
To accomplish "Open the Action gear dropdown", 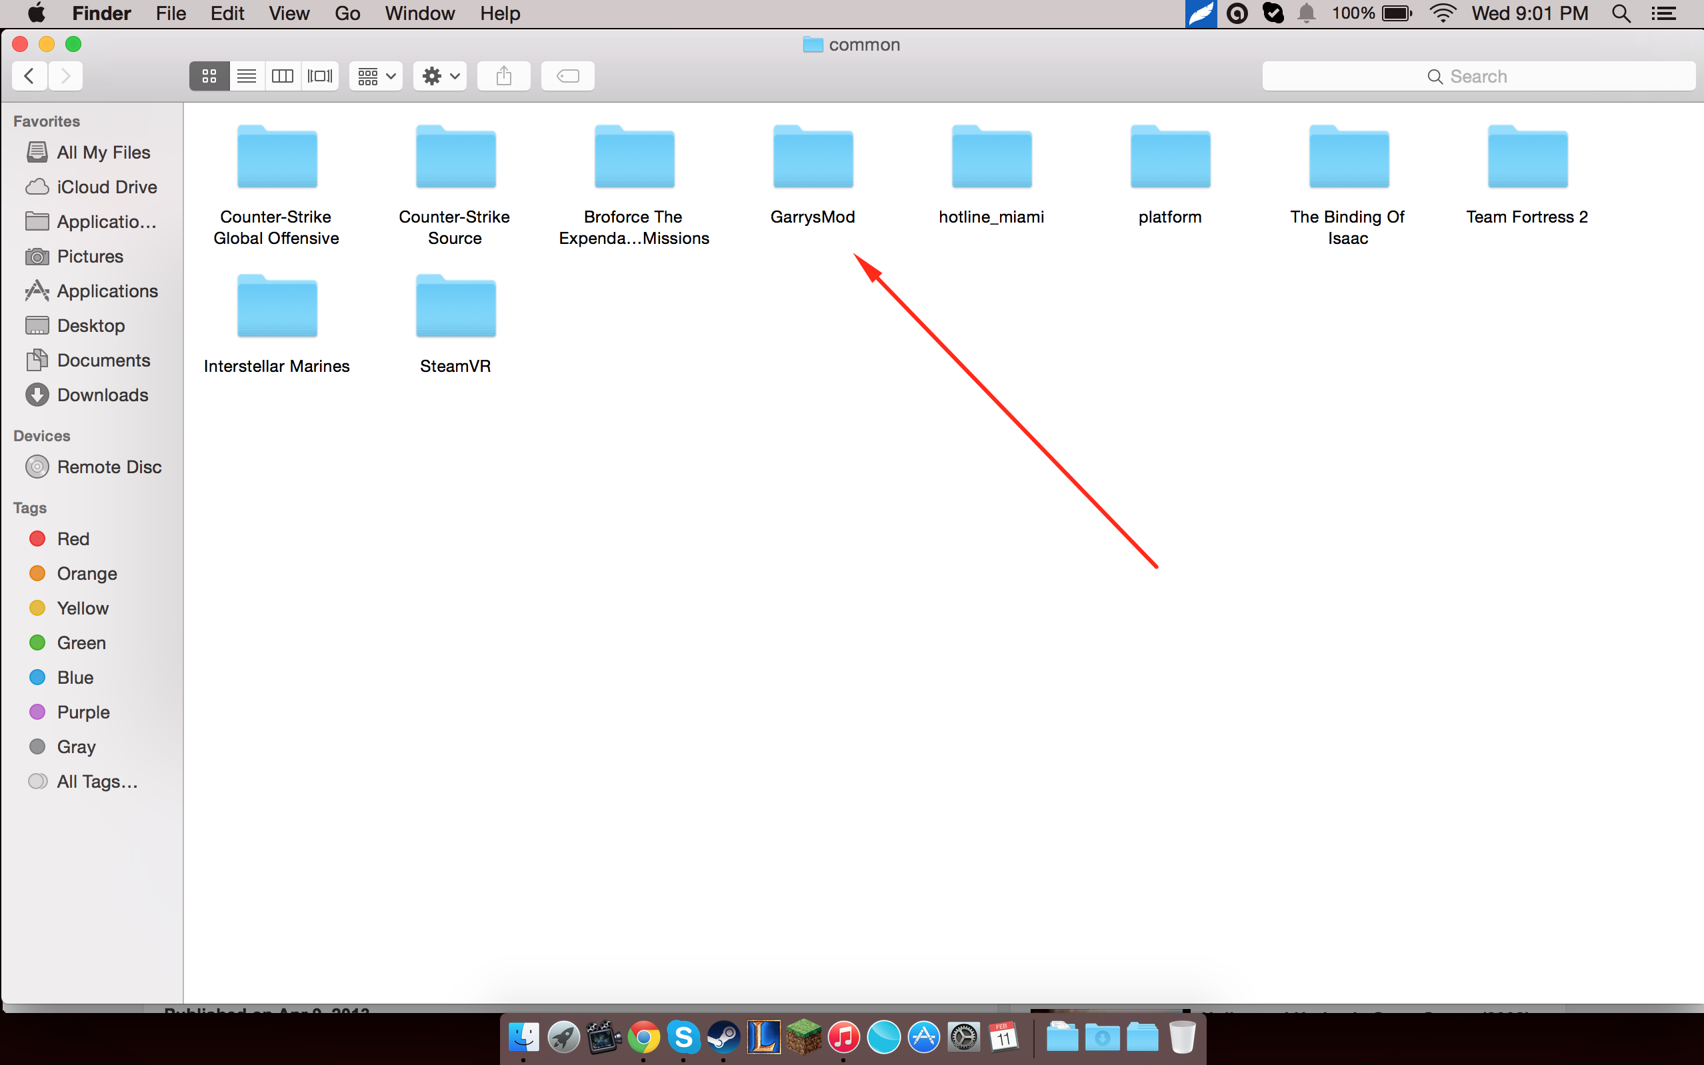I will (x=440, y=76).
